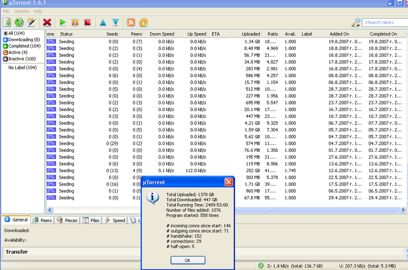This screenshot has height=270, width=408.
Task: Open Preferences with the gear icon
Action: click(x=143, y=22)
